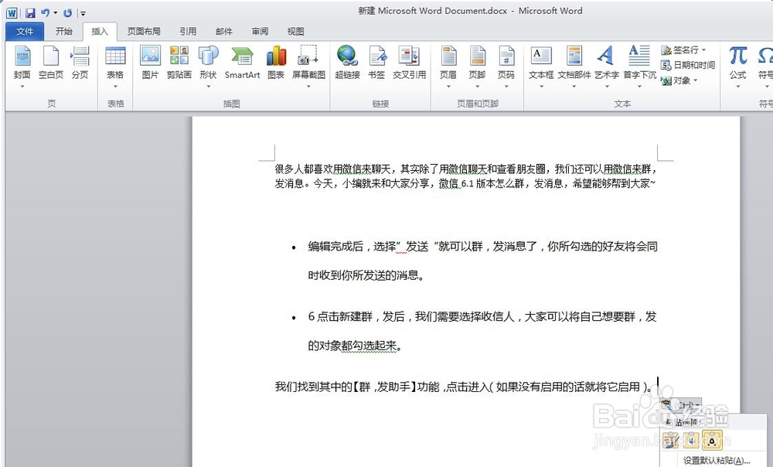Click the Redo icon in quick access toolbar
The width and height of the screenshot is (773, 467).
[x=67, y=13]
